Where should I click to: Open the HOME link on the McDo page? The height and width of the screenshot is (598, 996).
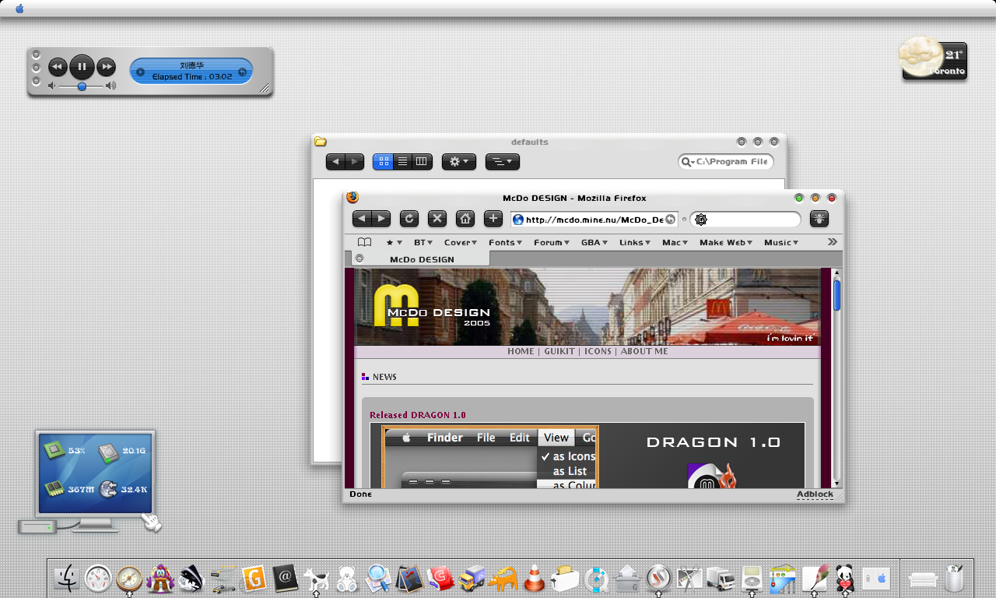click(521, 351)
